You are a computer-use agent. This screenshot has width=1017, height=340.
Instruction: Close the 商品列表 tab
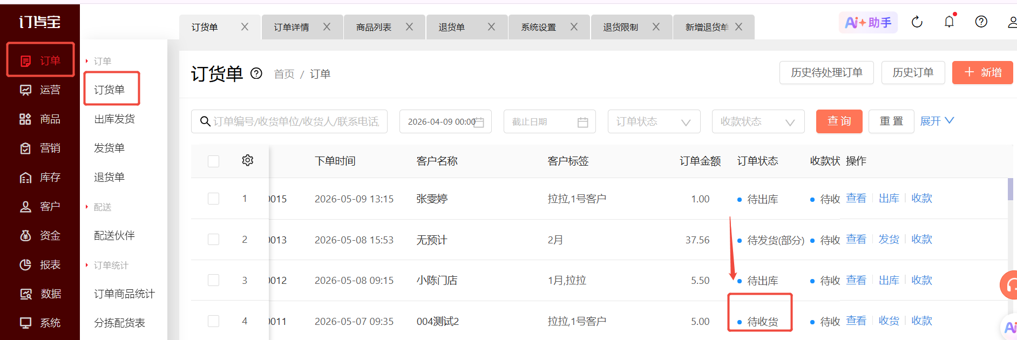pyautogui.click(x=409, y=26)
